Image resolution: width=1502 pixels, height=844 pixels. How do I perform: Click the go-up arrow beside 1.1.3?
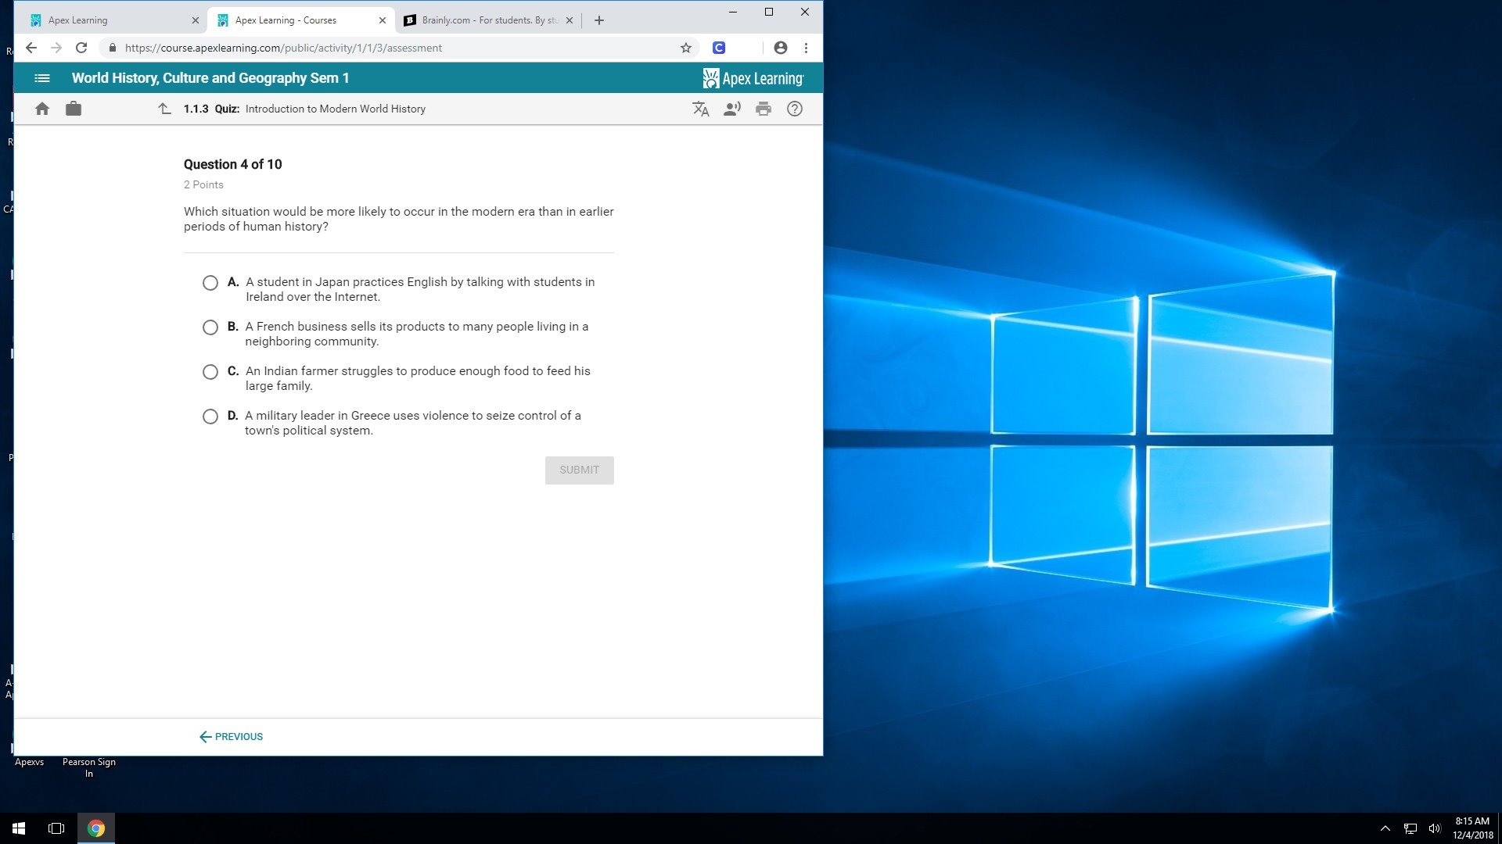tap(164, 109)
